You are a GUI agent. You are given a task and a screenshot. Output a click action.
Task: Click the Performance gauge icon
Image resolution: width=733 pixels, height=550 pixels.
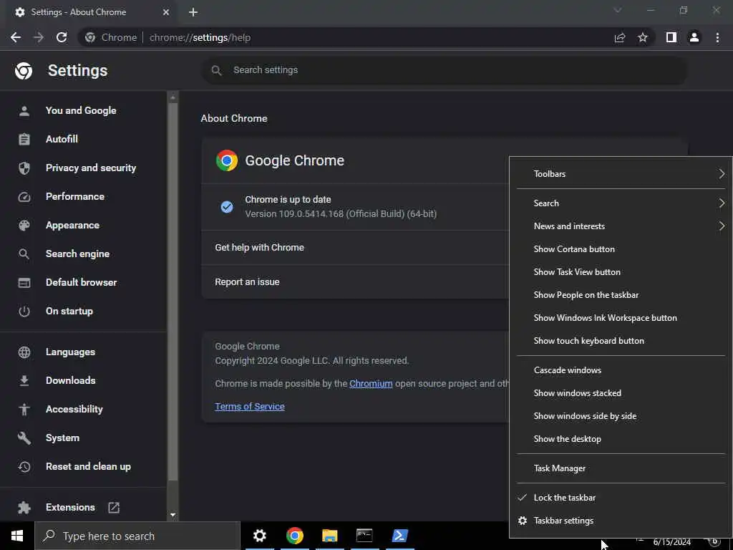pos(24,197)
